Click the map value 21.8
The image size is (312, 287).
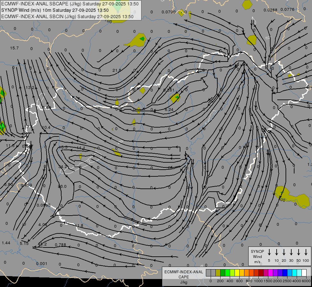point(117,70)
